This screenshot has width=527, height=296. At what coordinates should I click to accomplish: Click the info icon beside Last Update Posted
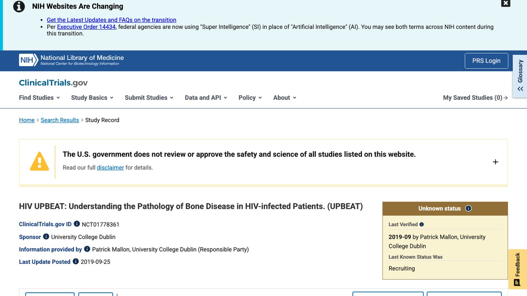click(76, 261)
